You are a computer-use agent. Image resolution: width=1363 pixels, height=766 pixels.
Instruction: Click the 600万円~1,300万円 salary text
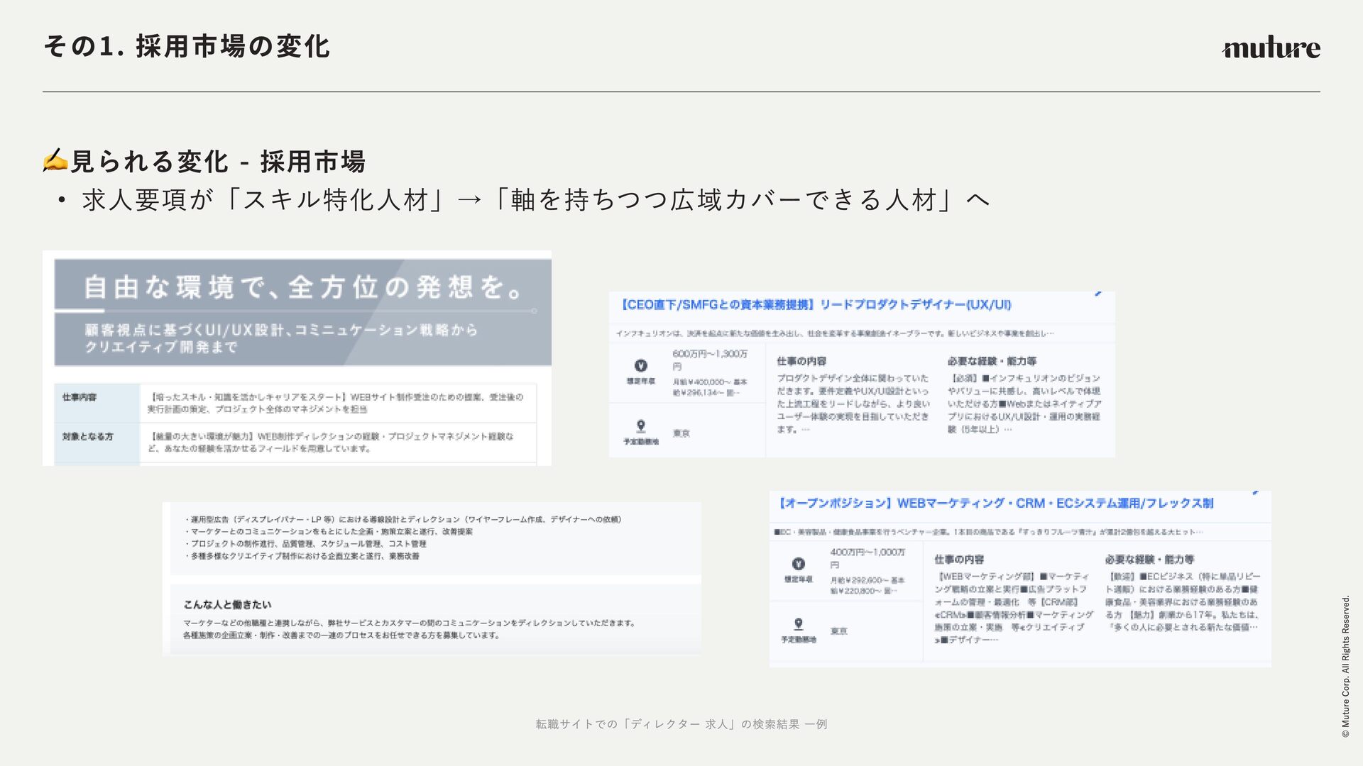[709, 354]
